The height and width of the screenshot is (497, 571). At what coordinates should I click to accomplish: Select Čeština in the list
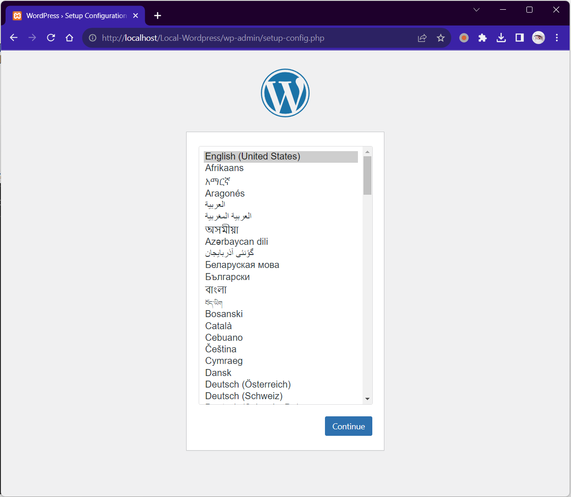(281, 349)
